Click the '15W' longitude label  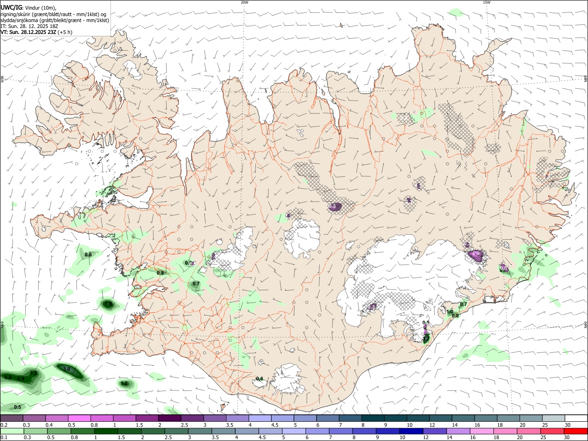point(486,2)
